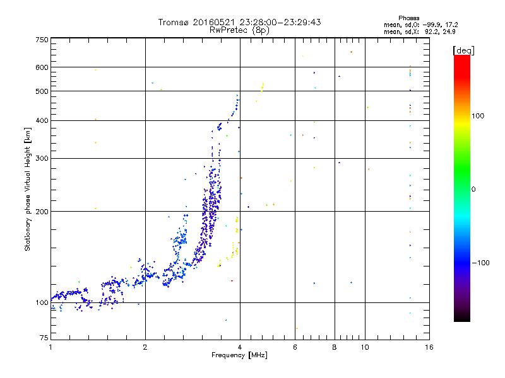Click the colorbar label '0'
The height and width of the screenshot is (378, 505).
(x=473, y=190)
